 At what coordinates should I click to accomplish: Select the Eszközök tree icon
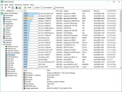[x=4, y=34]
